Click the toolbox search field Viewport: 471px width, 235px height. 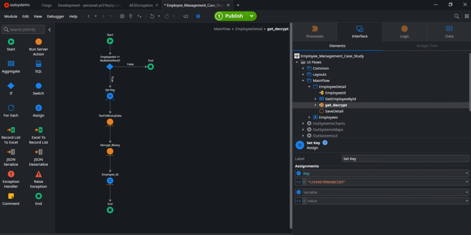pyautogui.click(x=23, y=30)
